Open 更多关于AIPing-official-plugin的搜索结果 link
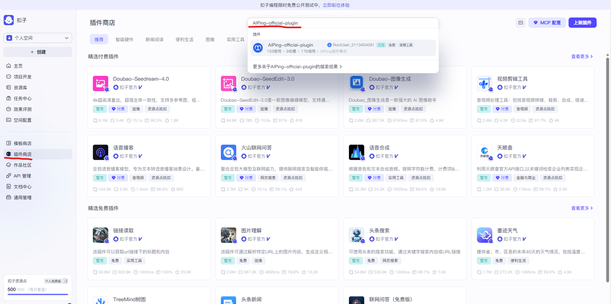Viewport: 611px width, 304px height. click(x=297, y=67)
